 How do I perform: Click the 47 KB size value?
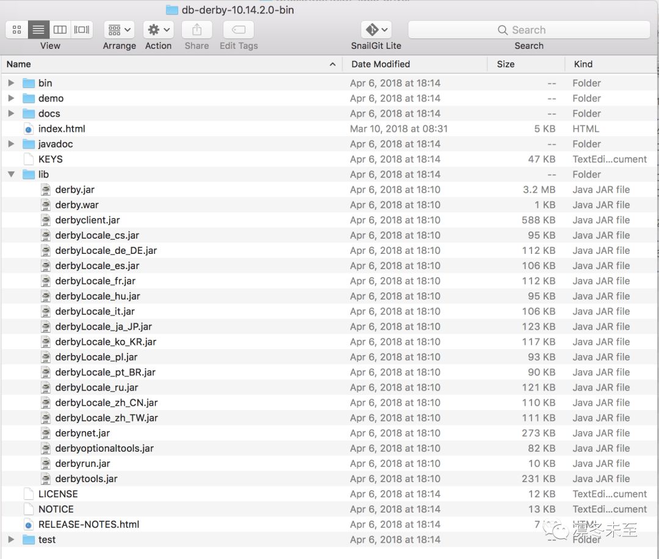(x=542, y=159)
